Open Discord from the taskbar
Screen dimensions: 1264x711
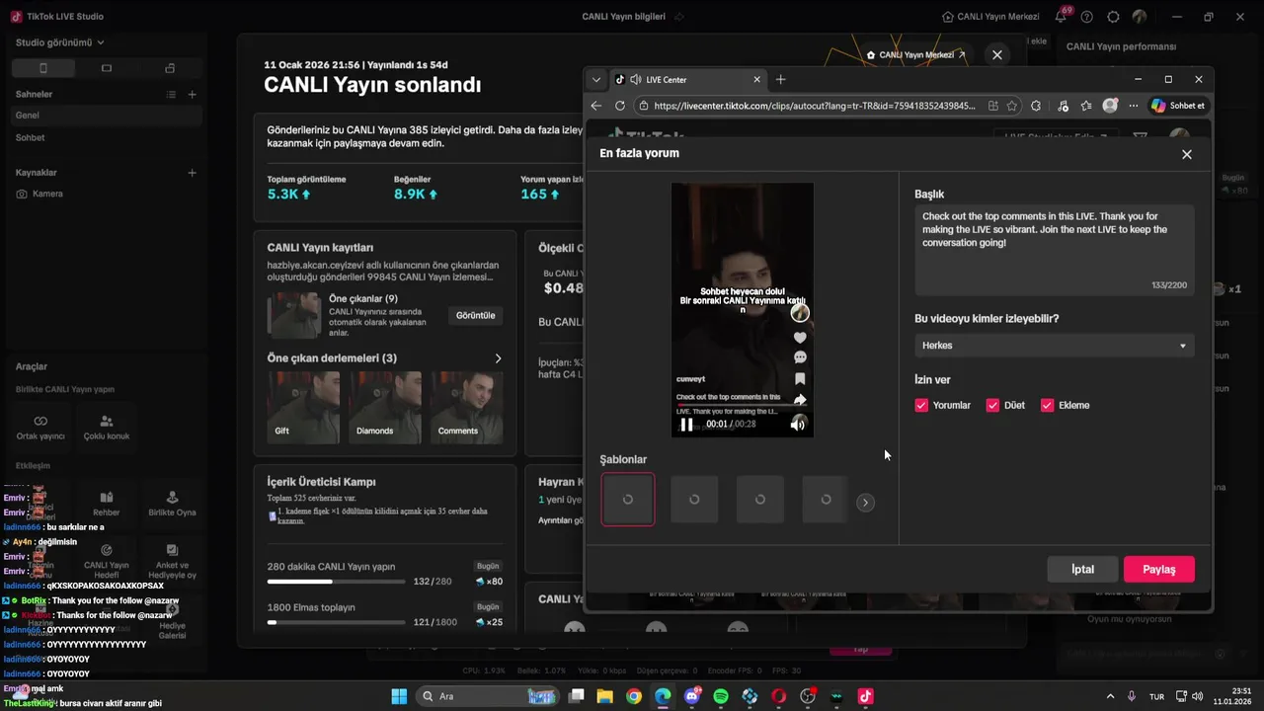(692, 696)
